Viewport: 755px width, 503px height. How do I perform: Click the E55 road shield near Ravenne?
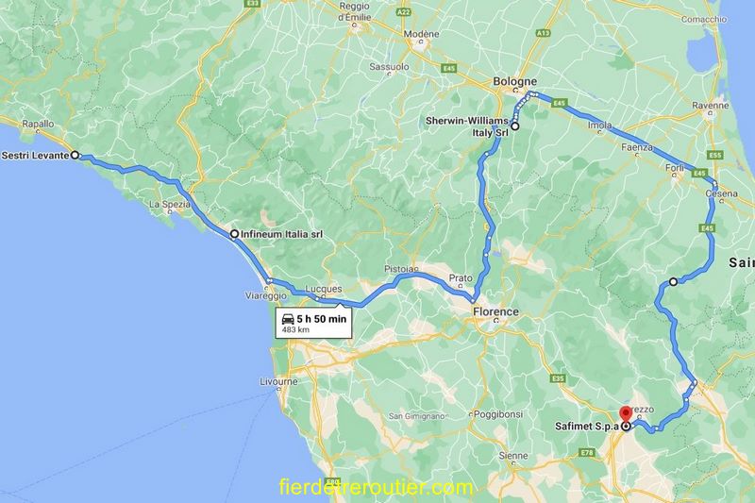tap(715, 155)
